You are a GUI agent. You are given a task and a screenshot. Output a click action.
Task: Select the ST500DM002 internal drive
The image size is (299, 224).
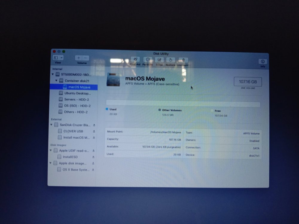pos(74,74)
